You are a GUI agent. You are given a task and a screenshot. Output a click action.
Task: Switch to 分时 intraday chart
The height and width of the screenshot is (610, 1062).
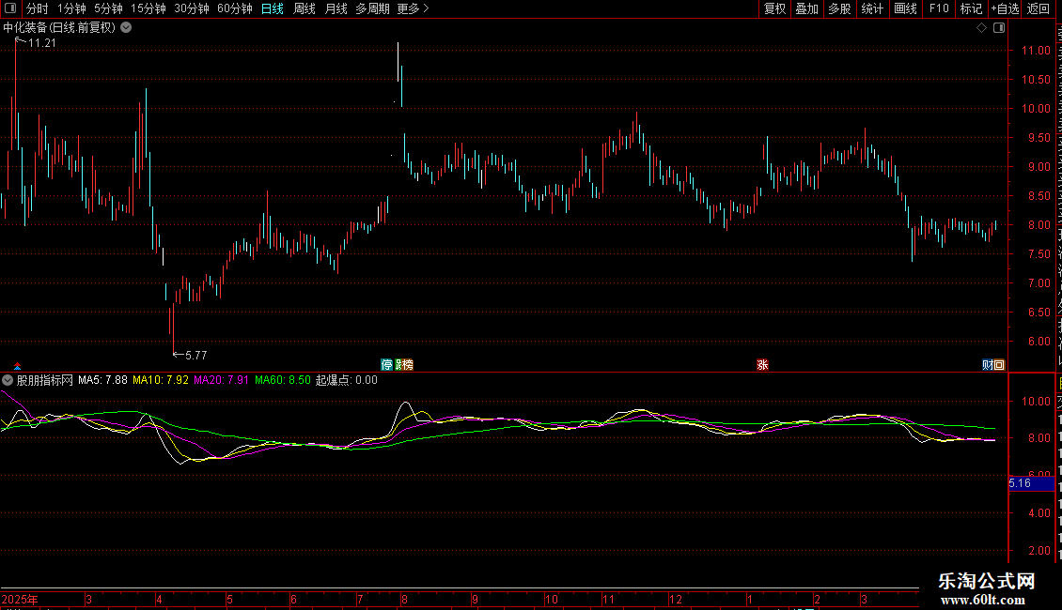(38, 8)
